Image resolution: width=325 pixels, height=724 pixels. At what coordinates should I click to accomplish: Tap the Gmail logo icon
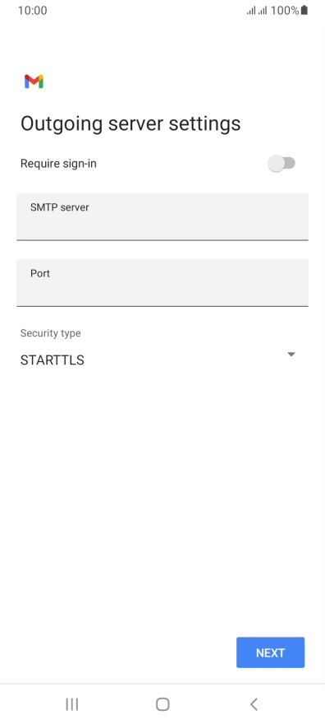pos(34,81)
